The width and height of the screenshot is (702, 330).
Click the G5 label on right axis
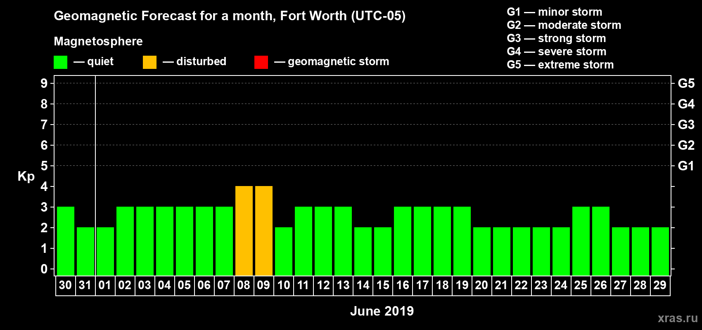[686, 83]
